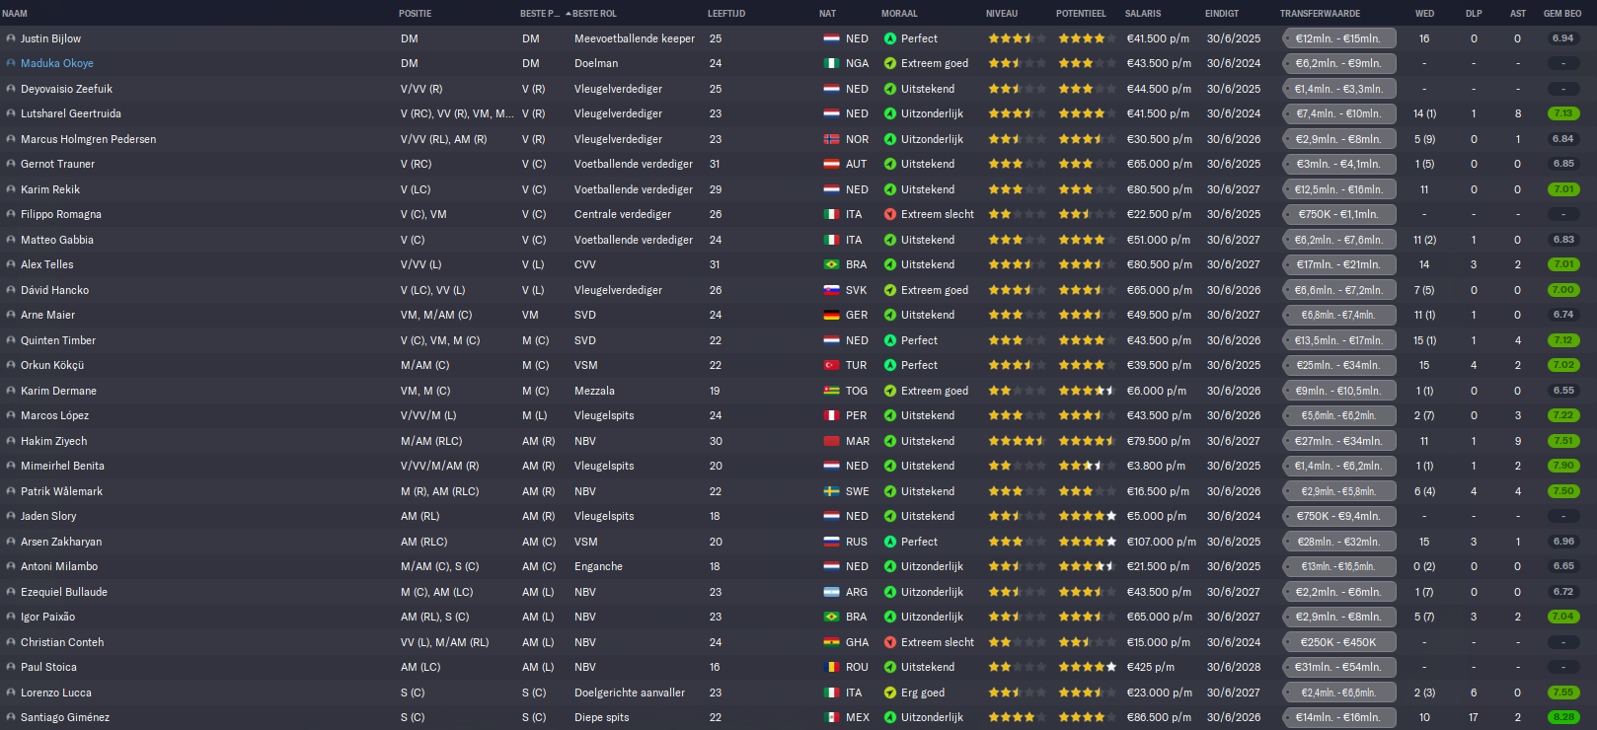
Task: Click Karim Dermane's role Mezzala
Action: [x=594, y=391]
